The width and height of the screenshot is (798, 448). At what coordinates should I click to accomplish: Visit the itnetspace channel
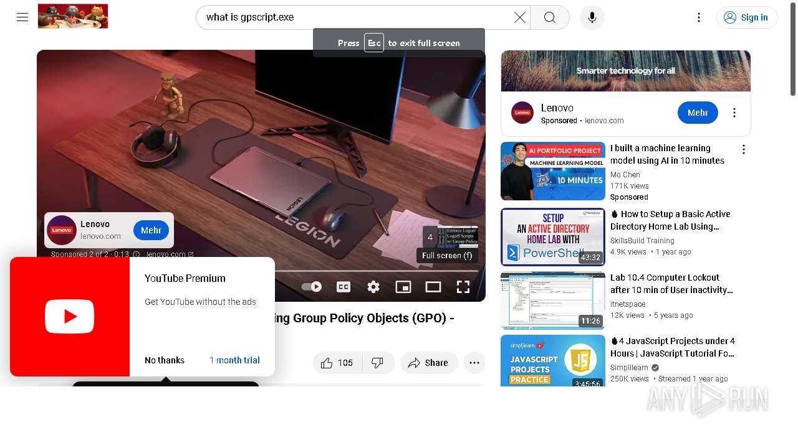[628, 304]
